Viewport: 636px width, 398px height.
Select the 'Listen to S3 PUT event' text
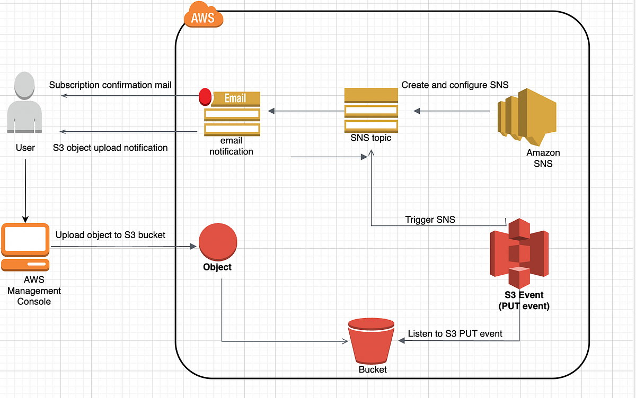(x=454, y=334)
